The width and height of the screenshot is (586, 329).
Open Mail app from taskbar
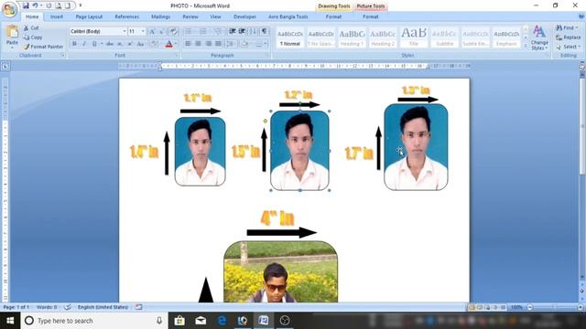point(201,321)
